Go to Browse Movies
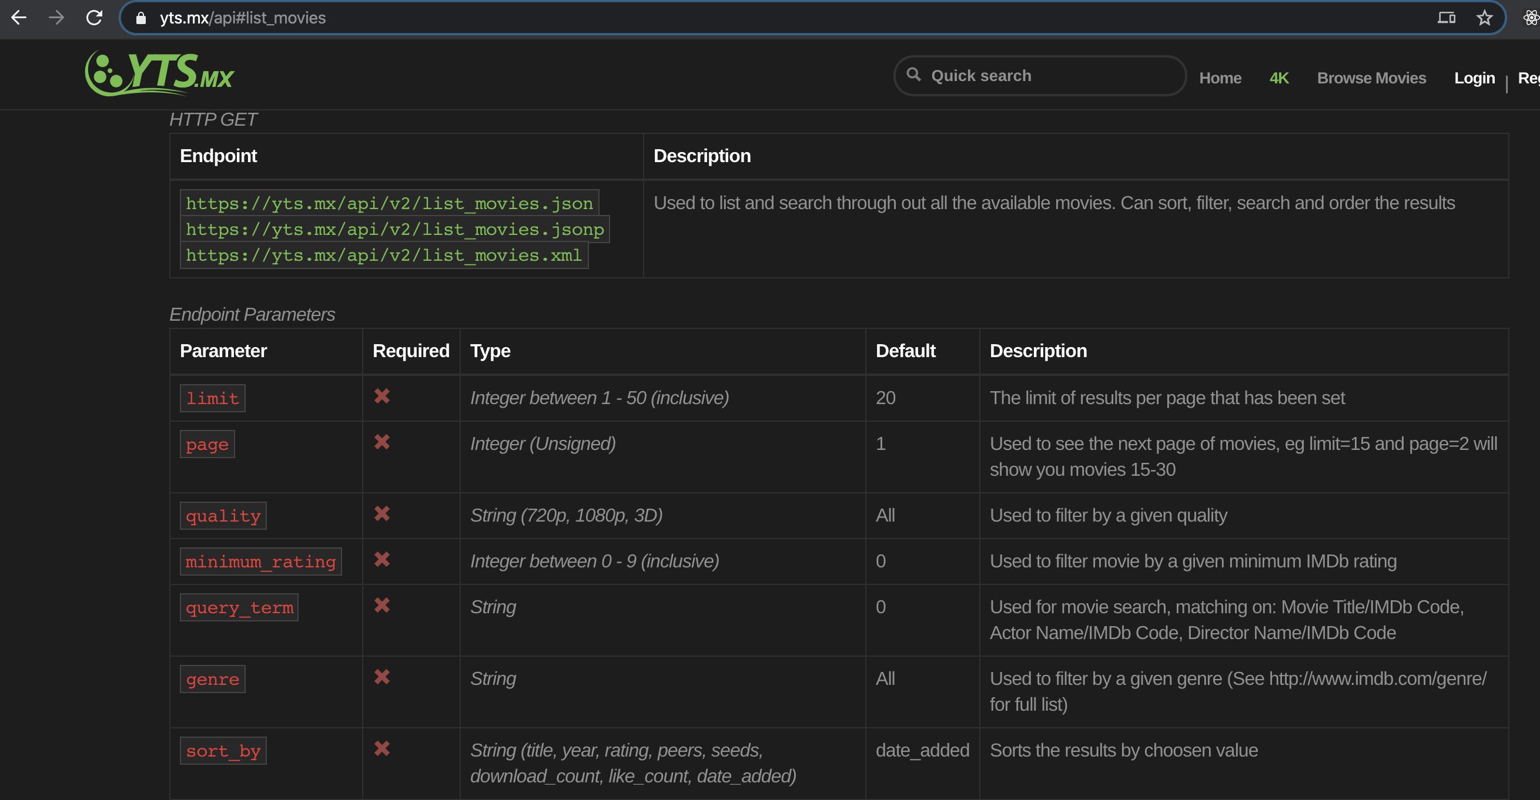Viewport: 1540px width, 800px height. click(1371, 78)
